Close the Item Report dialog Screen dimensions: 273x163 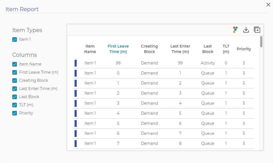click(x=268, y=5)
